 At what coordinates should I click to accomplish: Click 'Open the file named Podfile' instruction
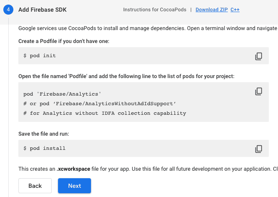(126, 76)
